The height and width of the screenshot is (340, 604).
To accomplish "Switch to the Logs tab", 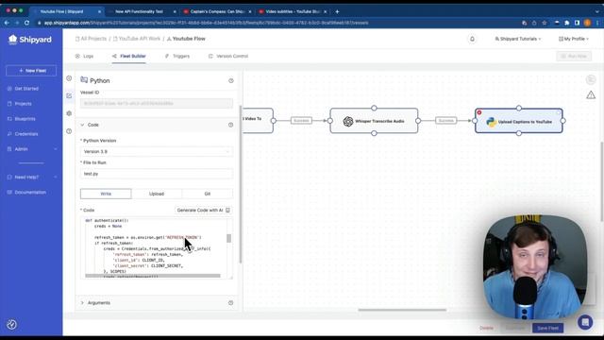I will (84, 57).
